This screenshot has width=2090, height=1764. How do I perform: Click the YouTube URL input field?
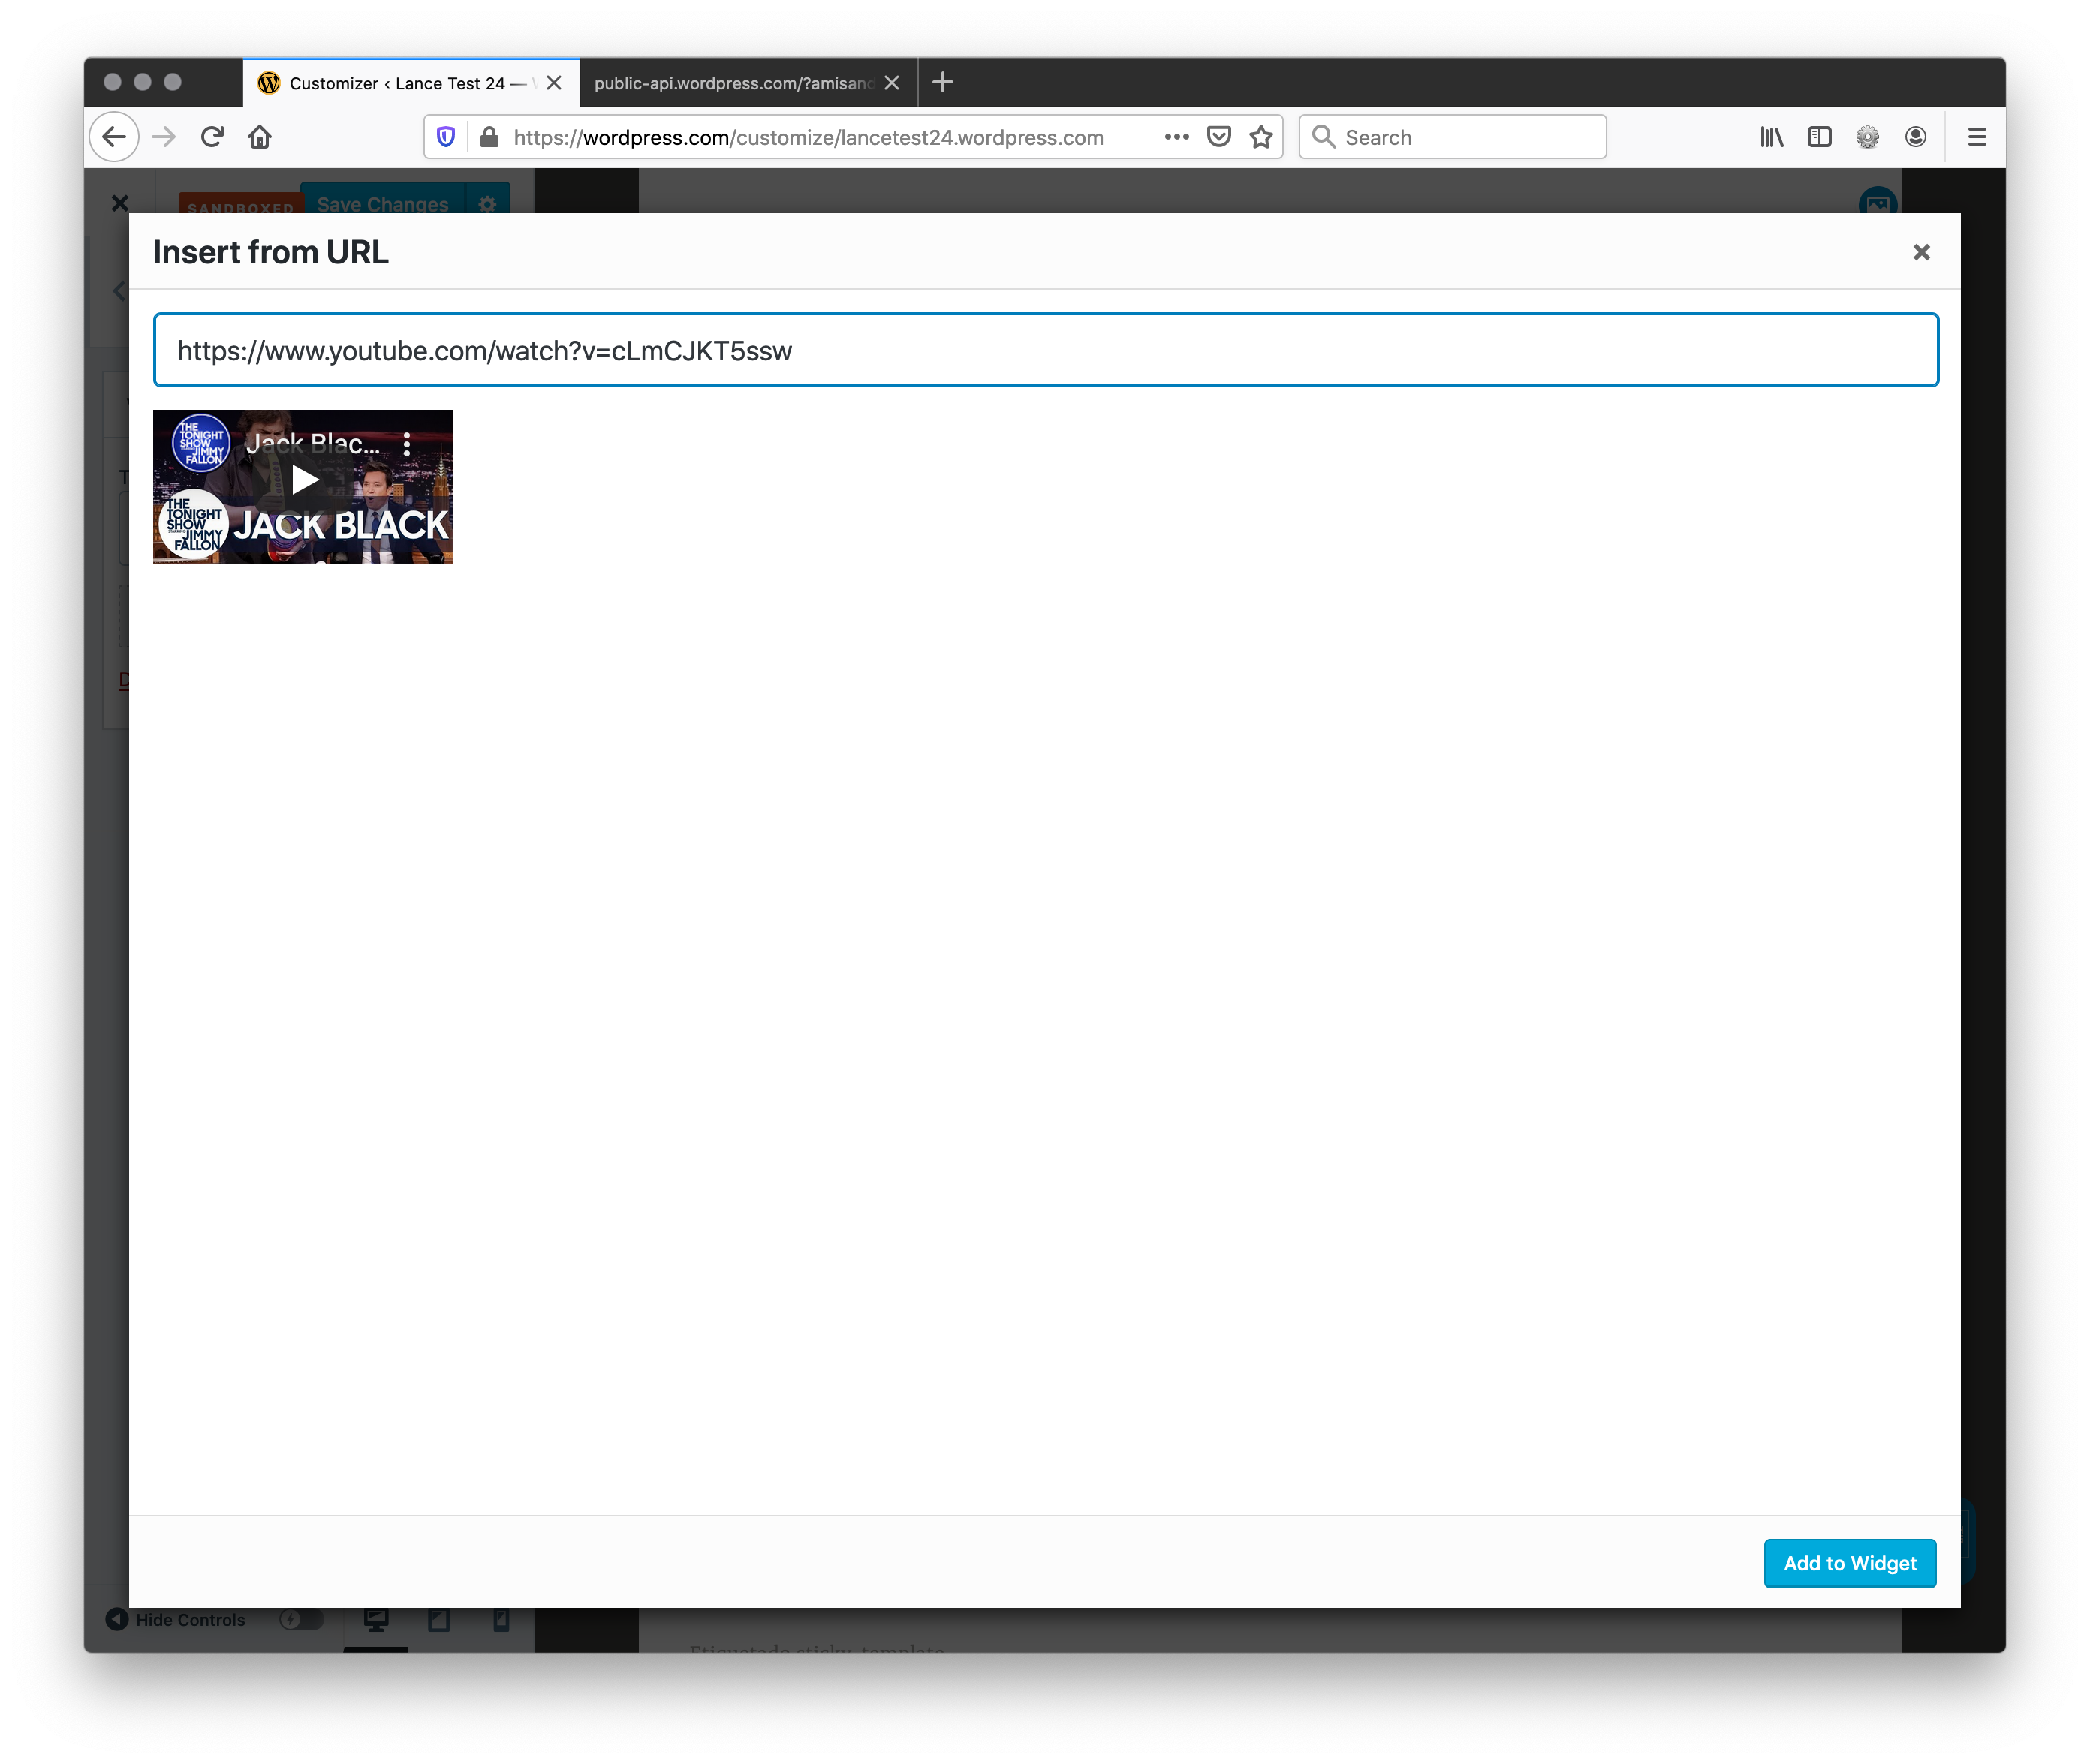point(1045,350)
